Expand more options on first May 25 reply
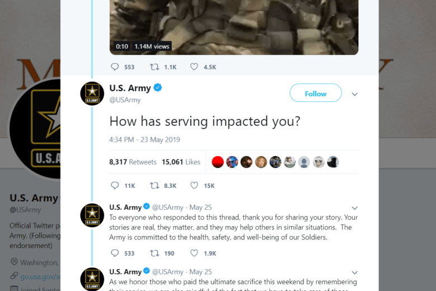Viewport: 436px width, 291px height. click(354, 208)
